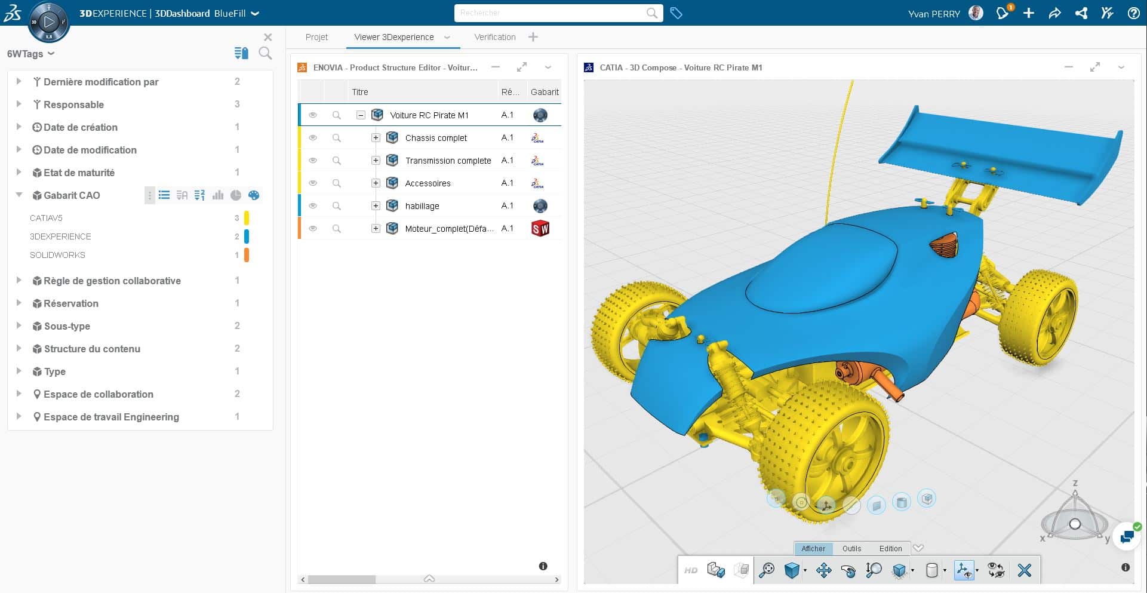Select the Pan tool in viewer toolbar
Image resolution: width=1147 pixels, height=593 pixels.
pyautogui.click(x=824, y=570)
